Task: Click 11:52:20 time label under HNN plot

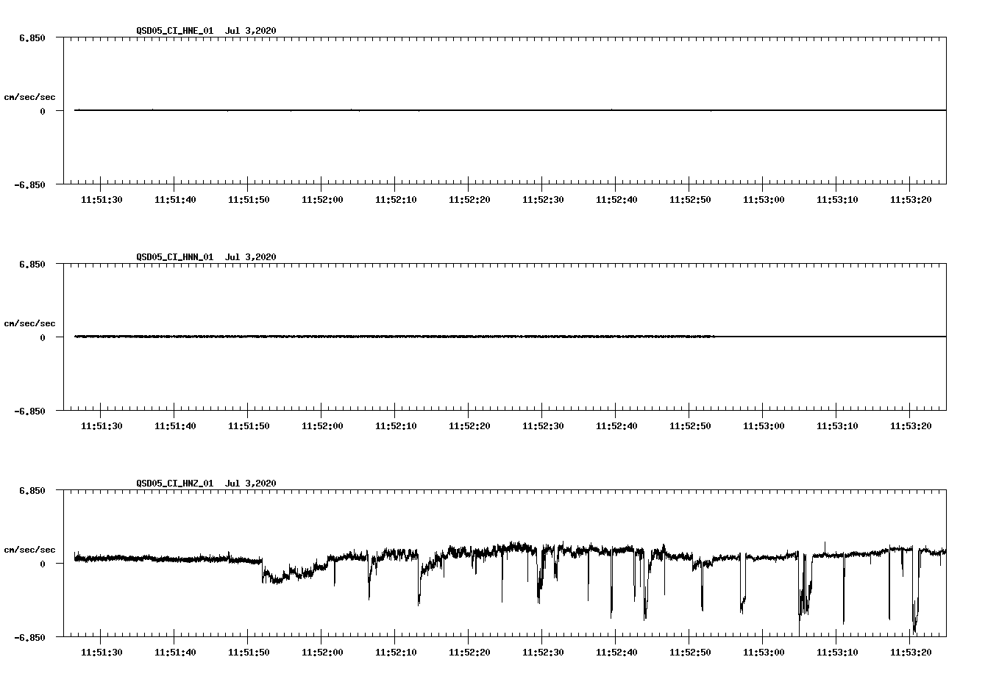Action: (469, 426)
